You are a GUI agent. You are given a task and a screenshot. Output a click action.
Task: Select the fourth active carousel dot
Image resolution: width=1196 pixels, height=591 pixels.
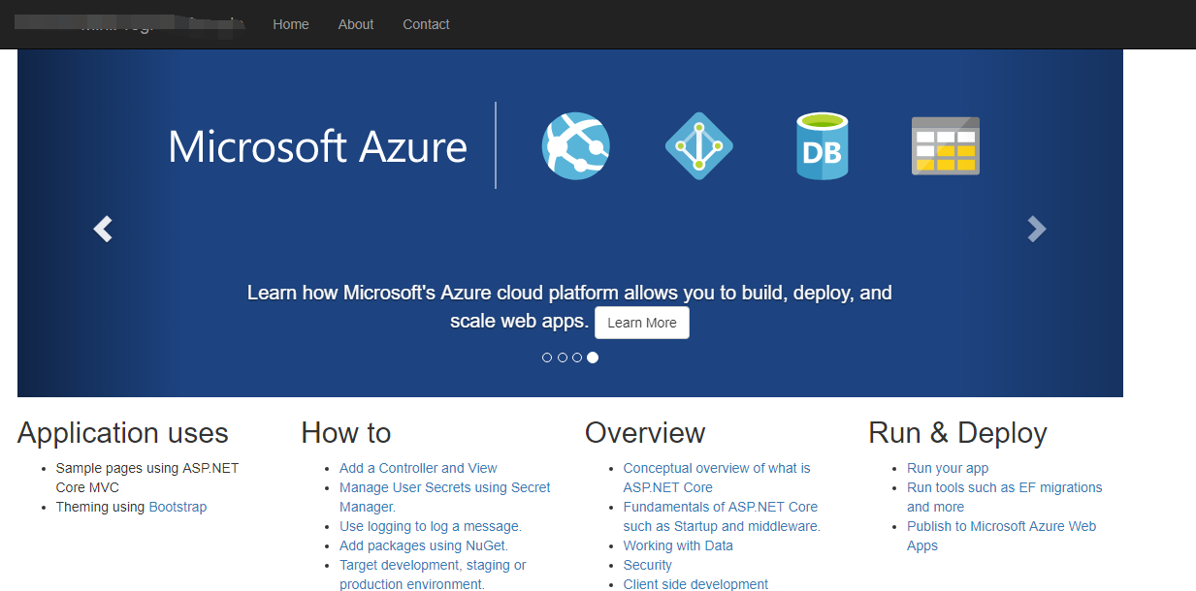(593, 358)
